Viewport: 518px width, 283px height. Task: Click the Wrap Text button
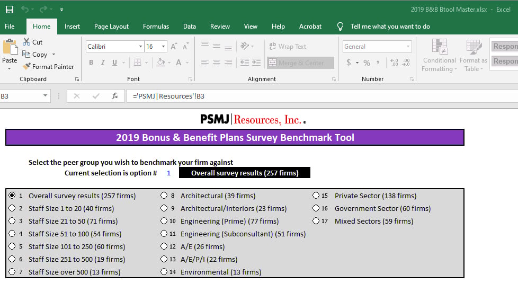pyautogui.click(x=288, y=47)
